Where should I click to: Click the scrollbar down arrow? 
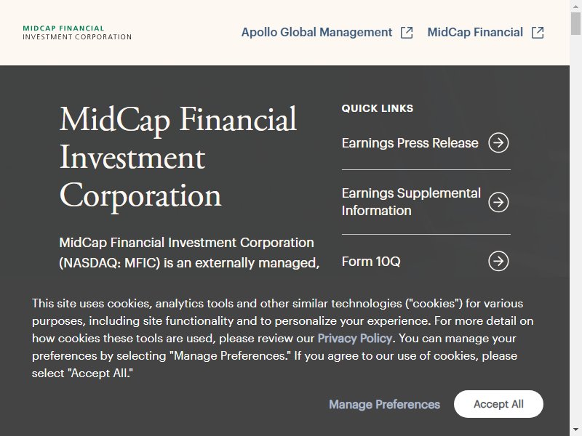click(575, 430)
